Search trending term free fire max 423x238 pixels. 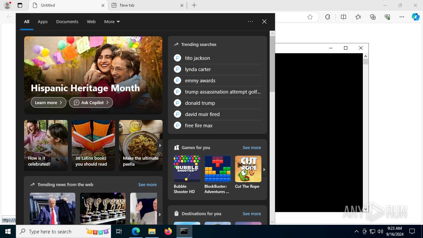click(217, 125)
